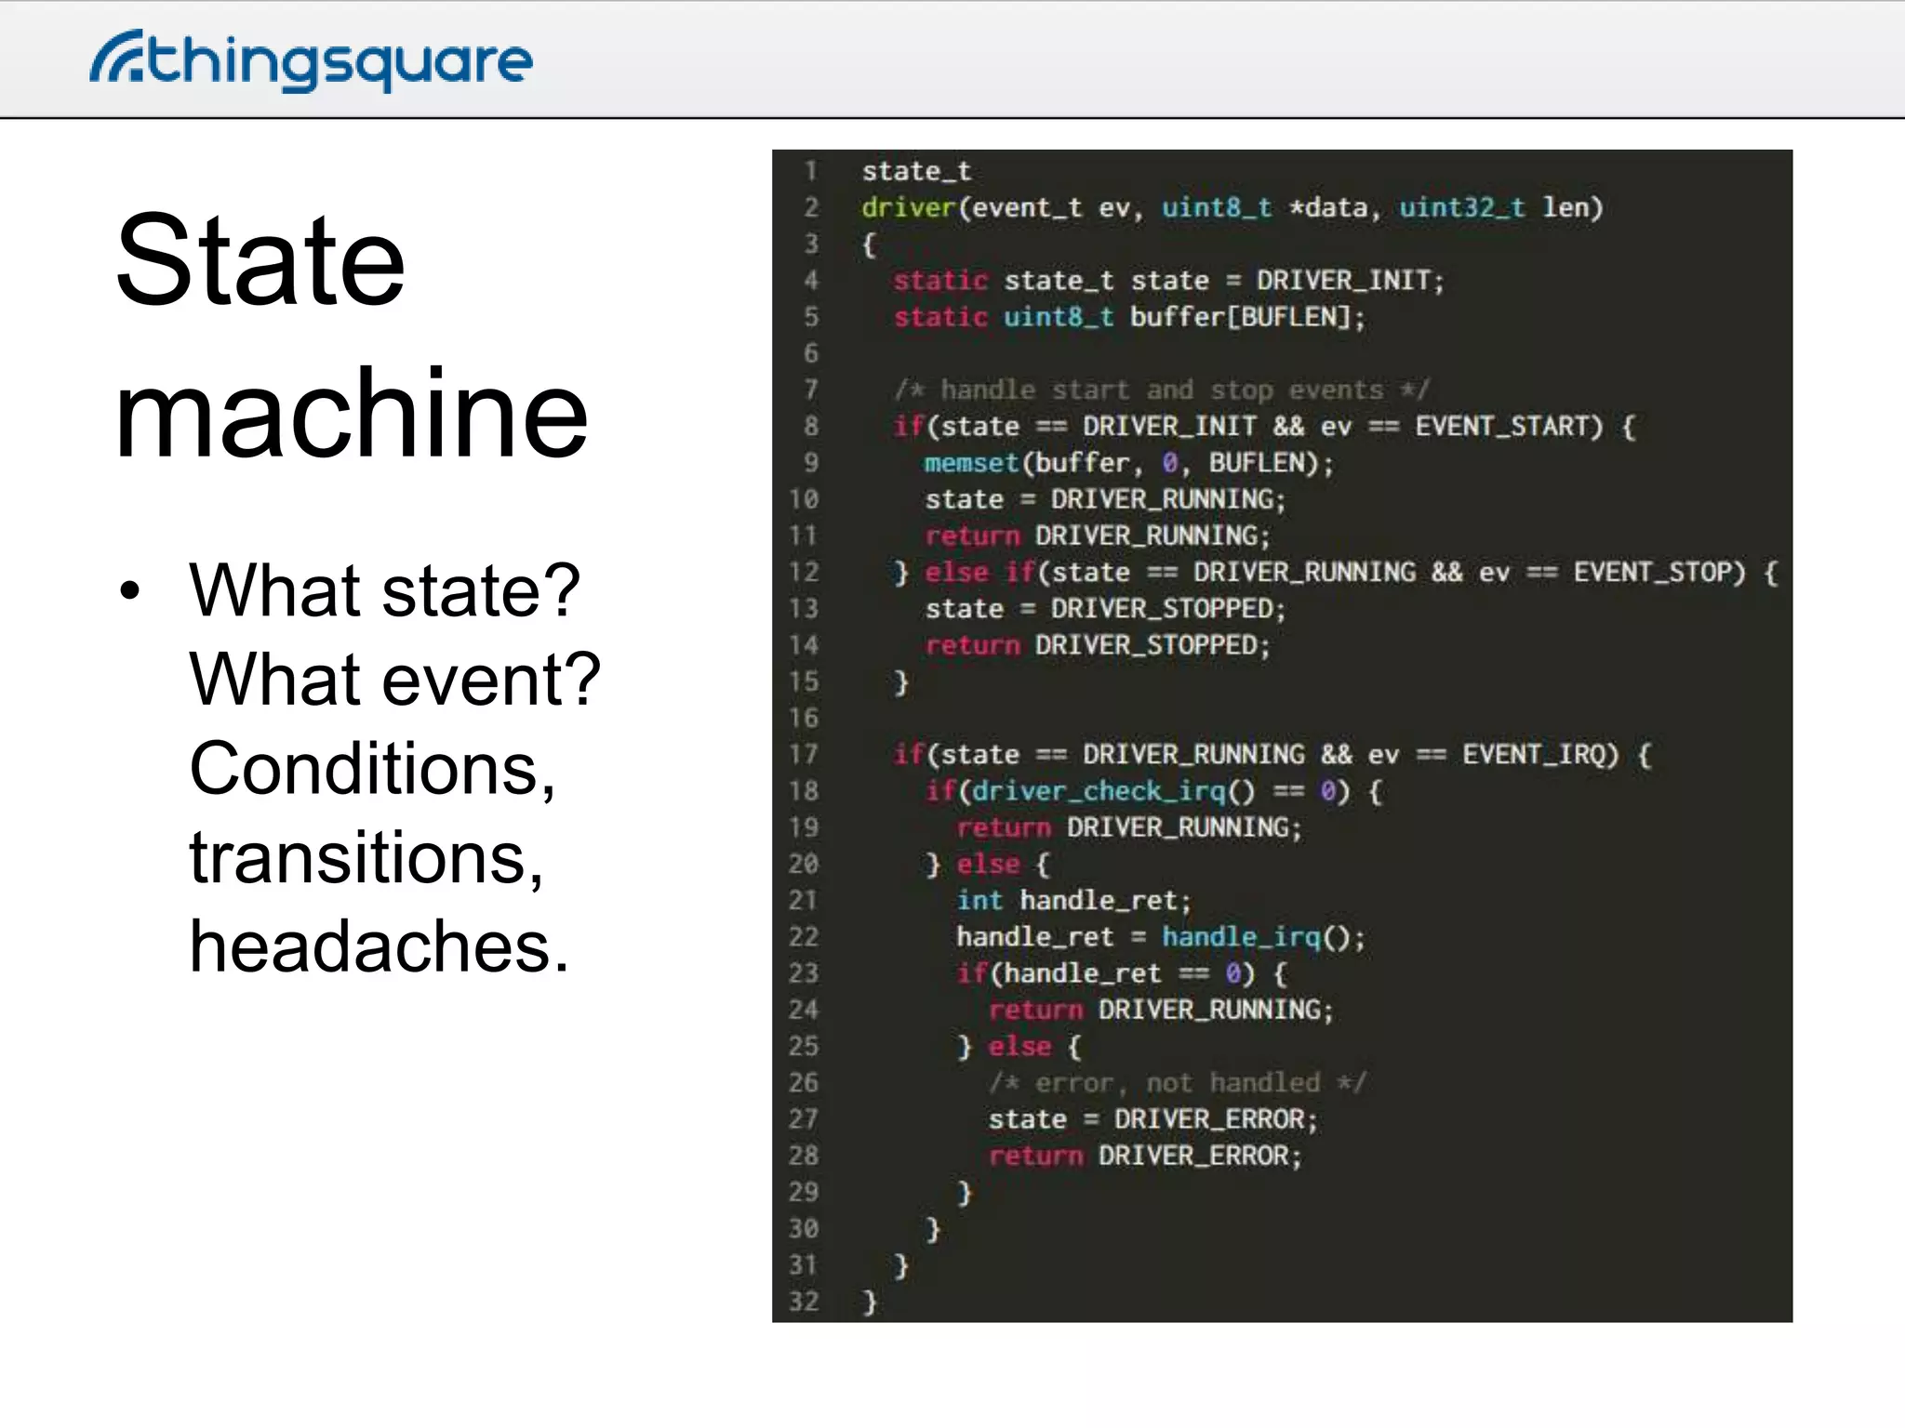Click the 'int handle_ret;' declaration line
Image resolution: width=1905 pixels, height=1428 pixels.
pyautogui.click(x=1074, y=900)
